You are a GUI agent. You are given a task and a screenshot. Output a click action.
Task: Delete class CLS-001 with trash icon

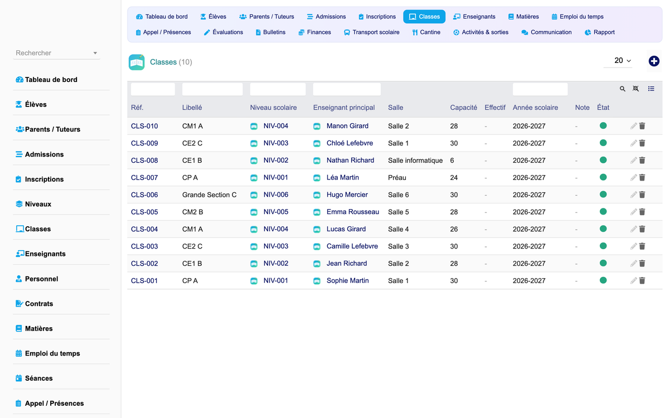642,281
